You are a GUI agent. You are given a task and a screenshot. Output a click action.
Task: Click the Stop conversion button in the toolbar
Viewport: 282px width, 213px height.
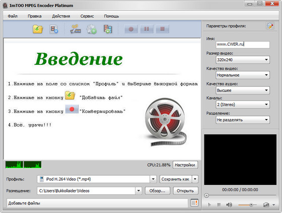coord(162,29)
